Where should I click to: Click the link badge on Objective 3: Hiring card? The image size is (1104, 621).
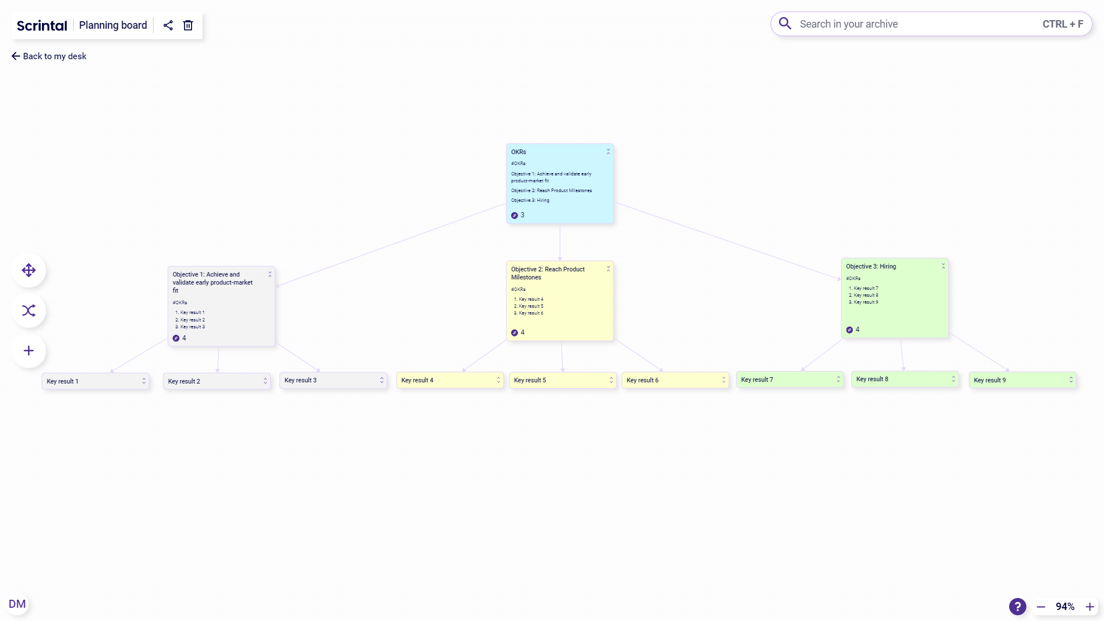850,329
